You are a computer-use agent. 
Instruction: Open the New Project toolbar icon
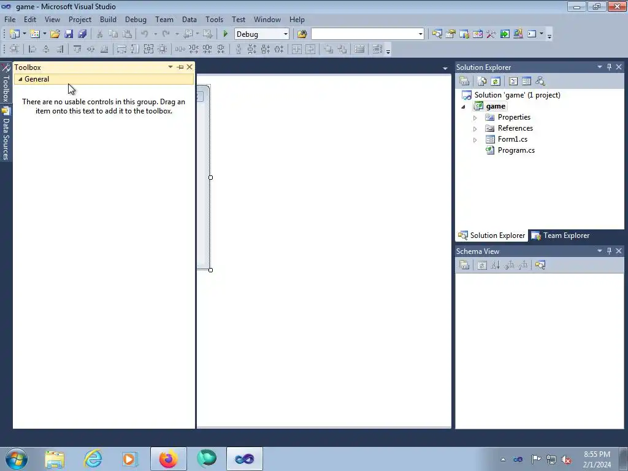tap(15, 34)
